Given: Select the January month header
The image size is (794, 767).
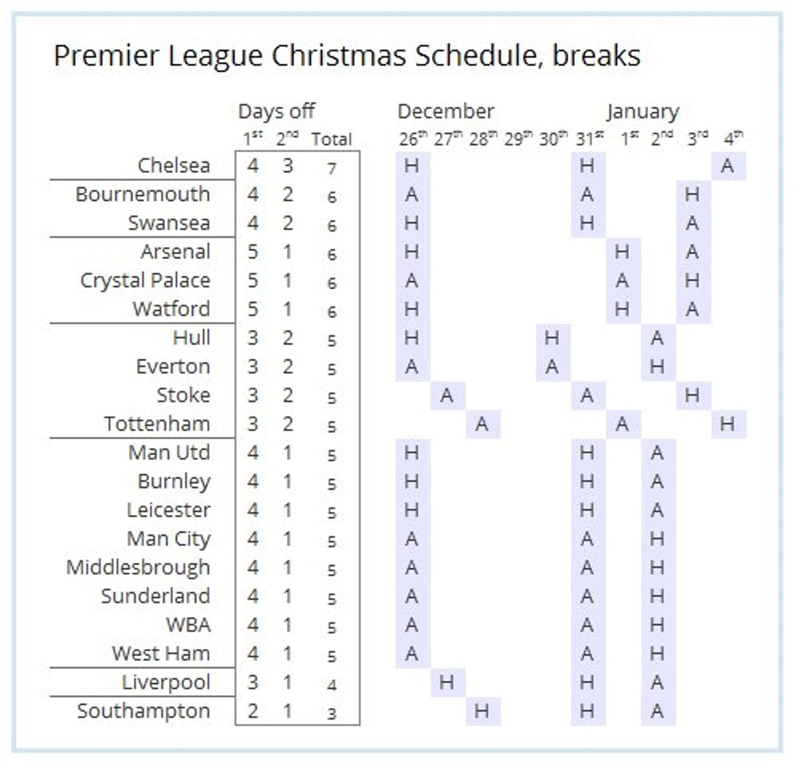Looking at the screenshot, I should pyautogui.click(x=643, y=112).
